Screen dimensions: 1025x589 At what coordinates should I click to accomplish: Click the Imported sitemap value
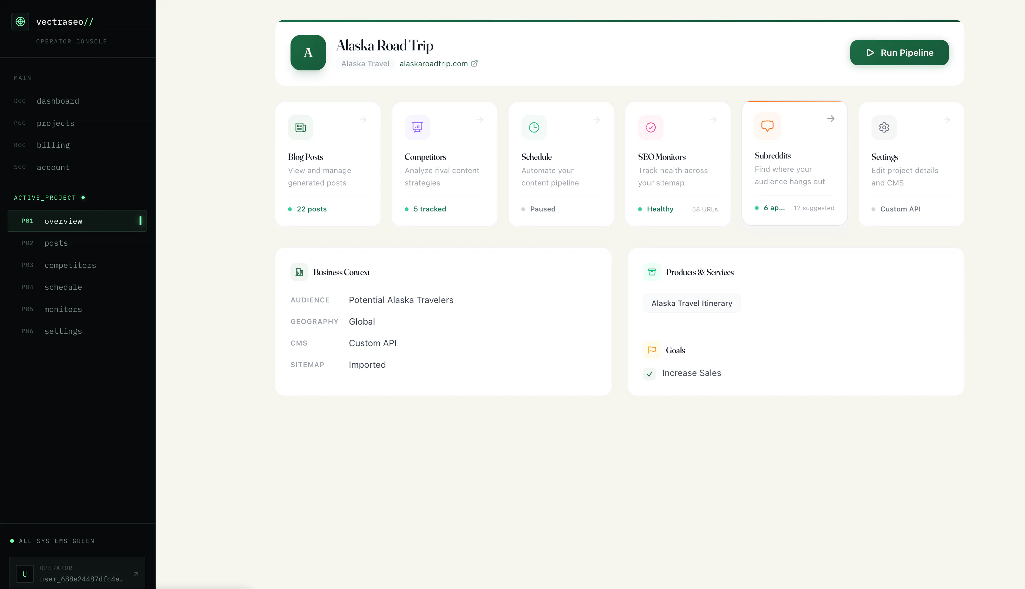pyautogui.click(x=367, y=365)
